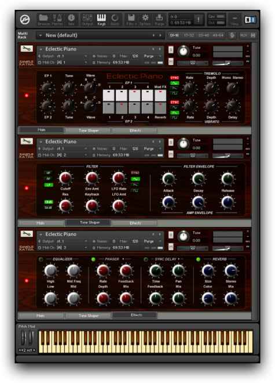This screenshot has width=275, height=383.
Task: Click the octave shift +2 oct control
Action: click(x=27, y=351)
